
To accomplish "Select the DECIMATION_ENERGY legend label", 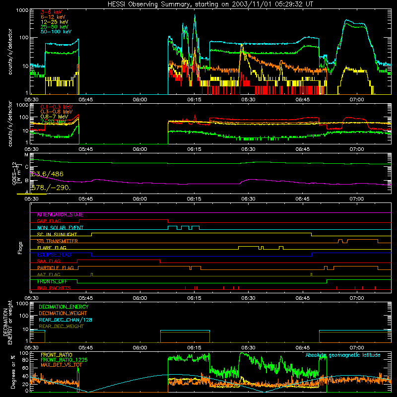I will [x=64, y=307].
